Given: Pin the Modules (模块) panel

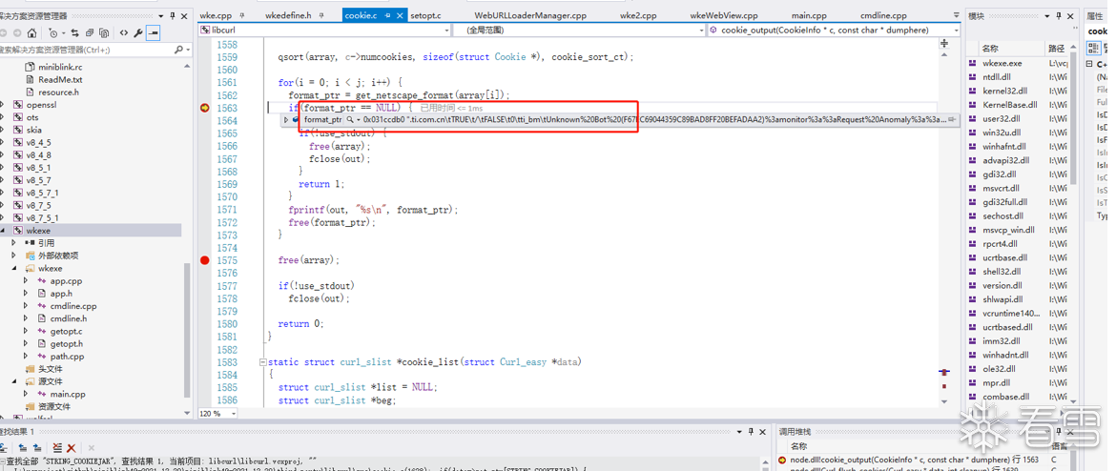Looking at the screenshot, I should [1057, 15].
